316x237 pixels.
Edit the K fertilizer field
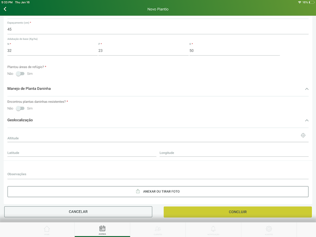click(x=234, y=51)
